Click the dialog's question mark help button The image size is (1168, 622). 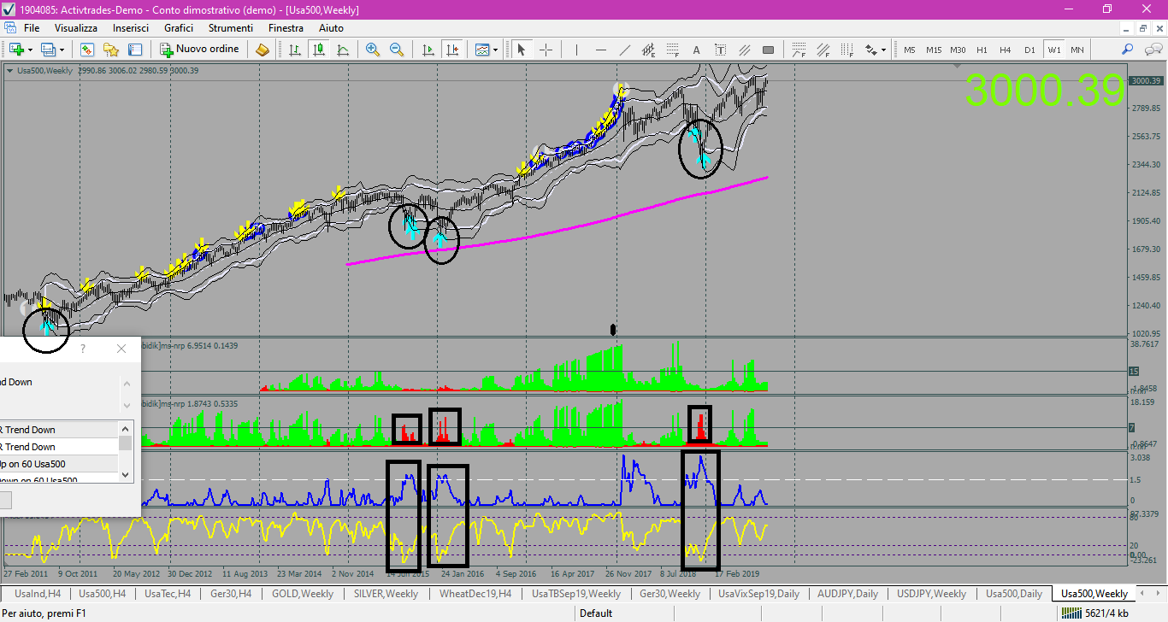[83, 349]
